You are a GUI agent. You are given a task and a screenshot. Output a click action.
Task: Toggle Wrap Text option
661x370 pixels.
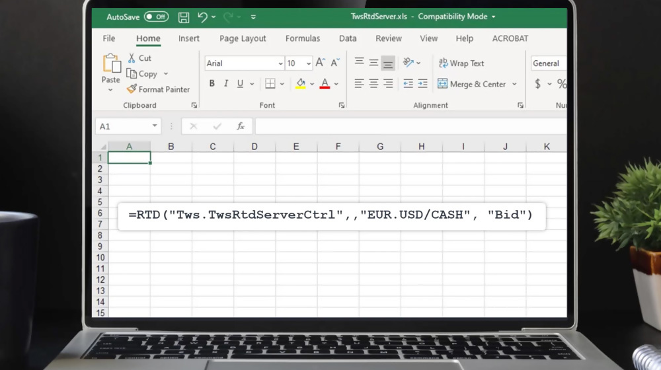[461, 63]
